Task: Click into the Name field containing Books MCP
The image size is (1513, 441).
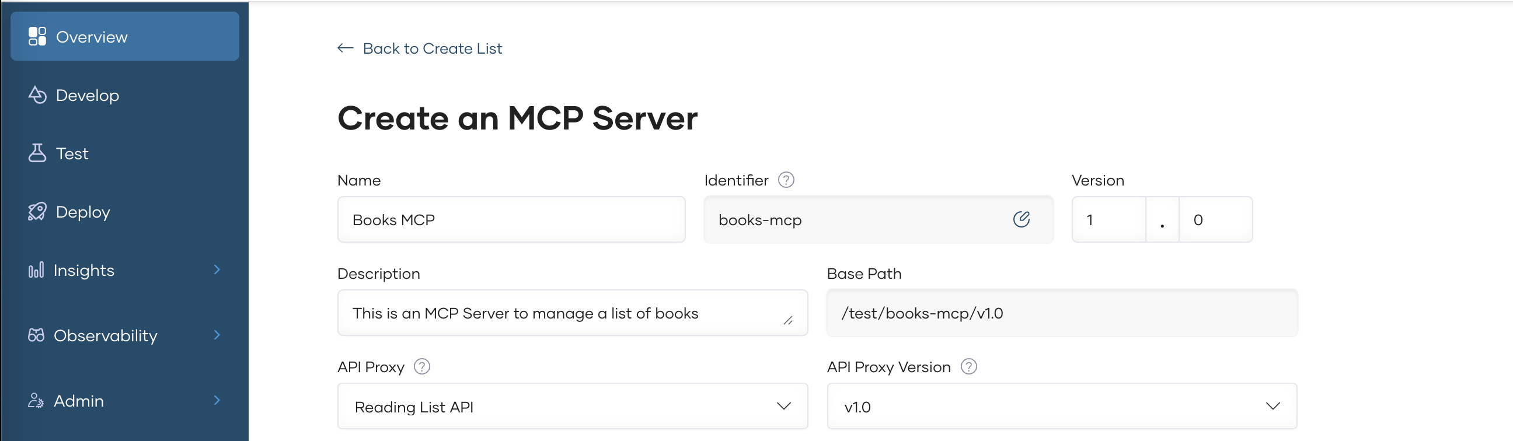Action: click(x=511, y=219)
